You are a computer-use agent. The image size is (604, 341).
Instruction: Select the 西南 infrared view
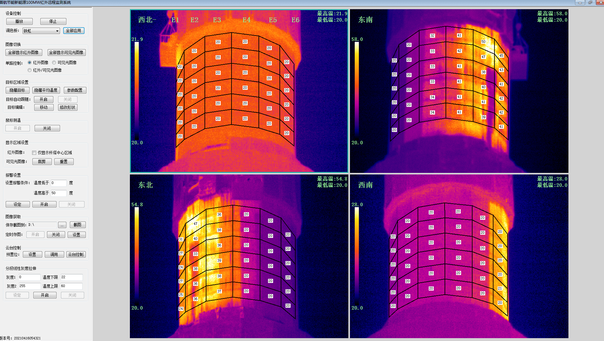459,256
